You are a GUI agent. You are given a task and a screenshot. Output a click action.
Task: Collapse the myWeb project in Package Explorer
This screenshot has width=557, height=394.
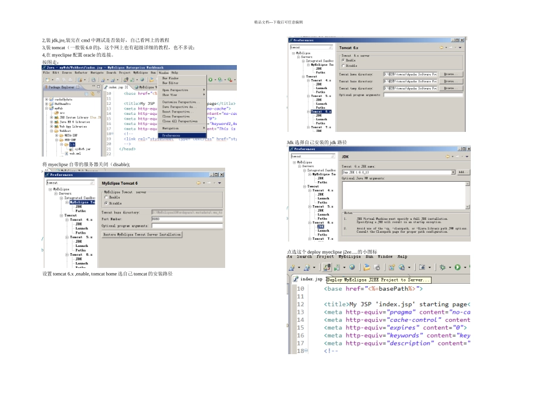46,108
